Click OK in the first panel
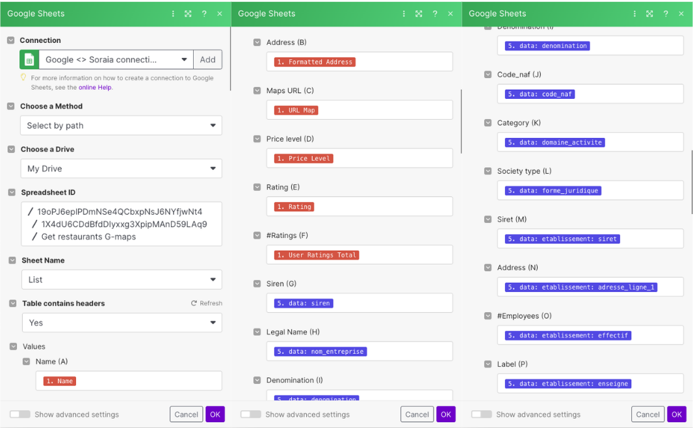Image resolution: width=693 pixels, height=428 pixels. pos(215,414)
